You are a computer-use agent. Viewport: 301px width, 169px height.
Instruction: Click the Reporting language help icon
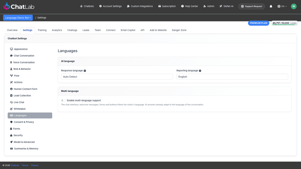coord(200,71)
